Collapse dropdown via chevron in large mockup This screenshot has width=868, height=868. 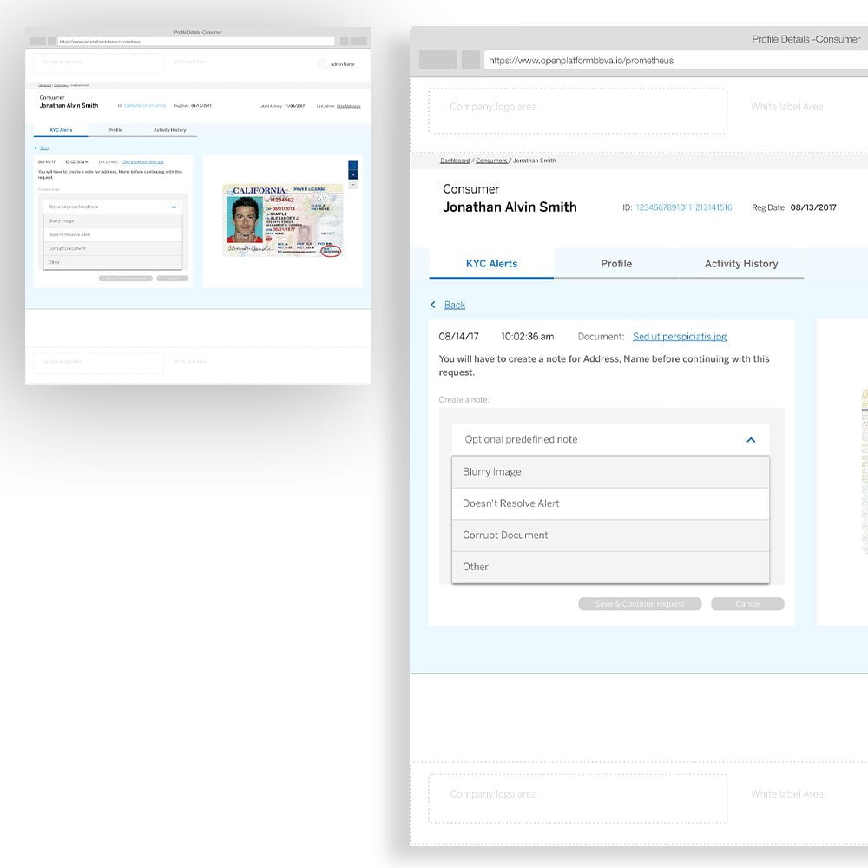click(x=751, y=440)
